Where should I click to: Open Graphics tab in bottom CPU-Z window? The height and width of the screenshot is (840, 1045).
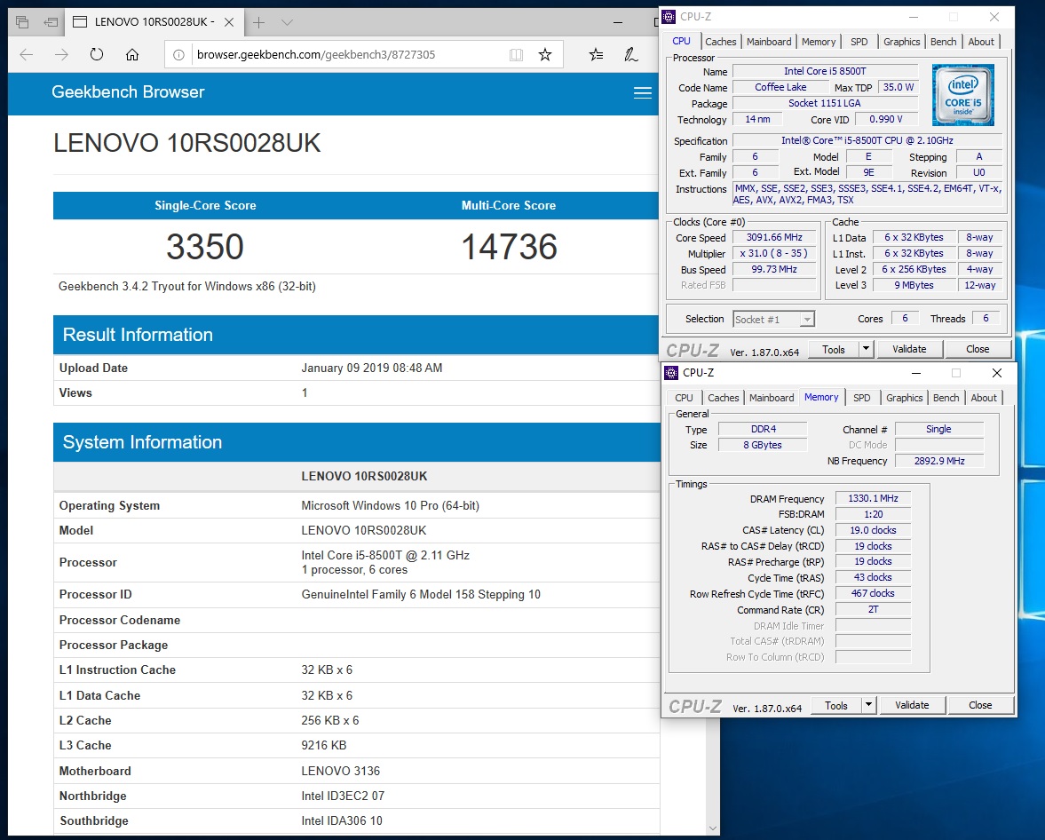coord(905,397)
